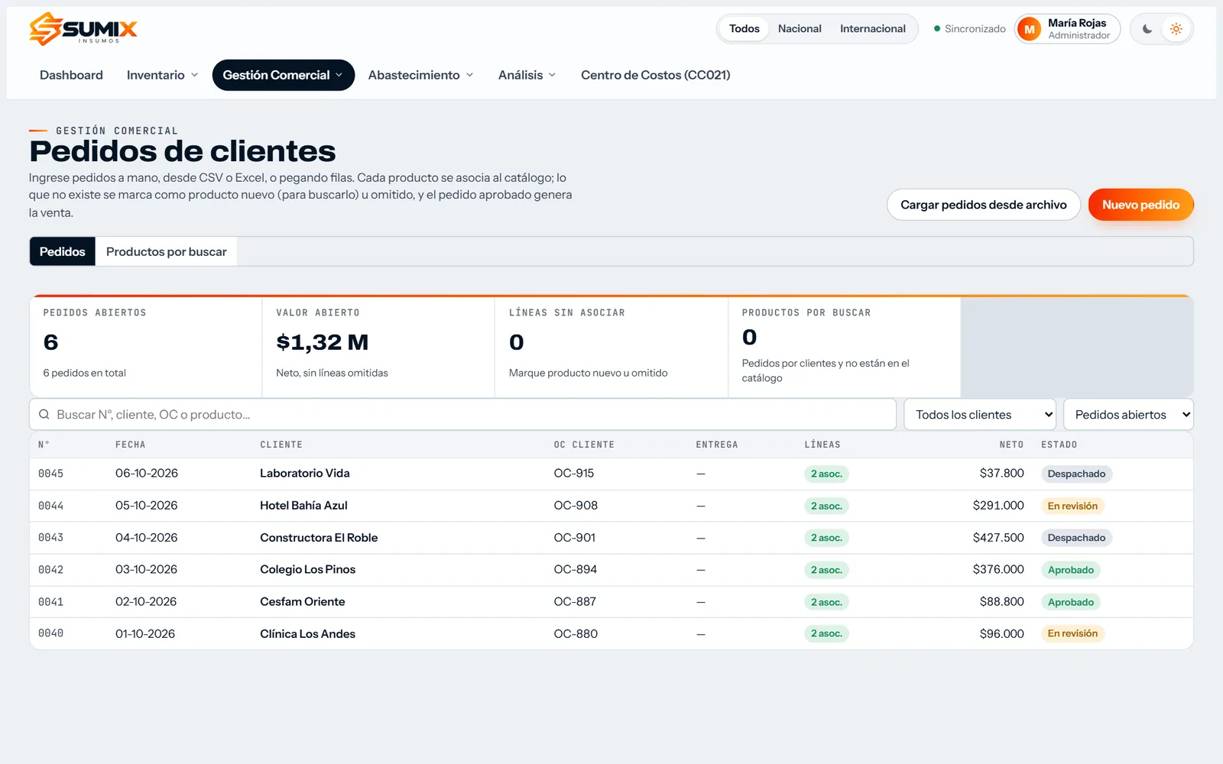Click 2 asoc. badge in order 0045 row
Screen dimensions: 1223x764
pyautogui.click(x=826, y=474)
